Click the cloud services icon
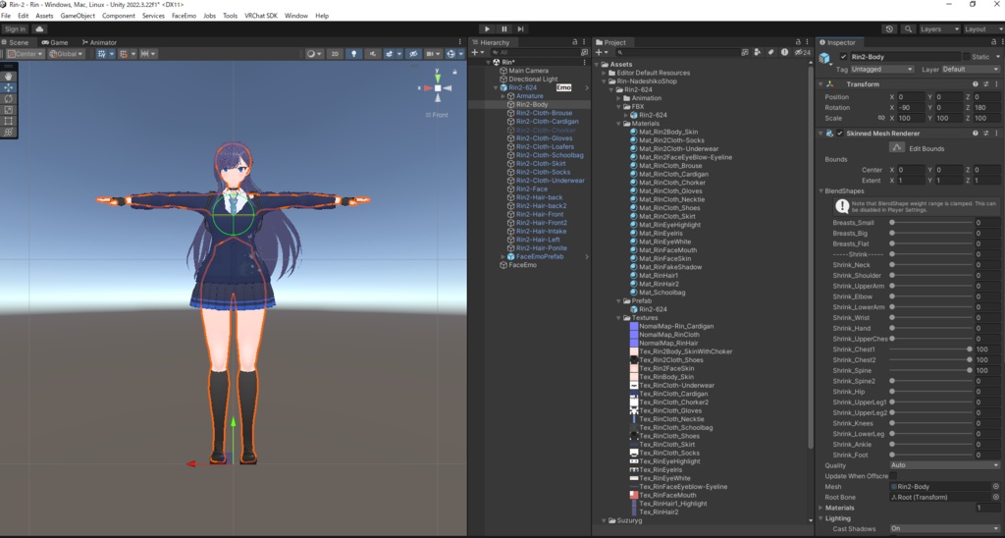 pyautogui.click(x=39, y=28)
